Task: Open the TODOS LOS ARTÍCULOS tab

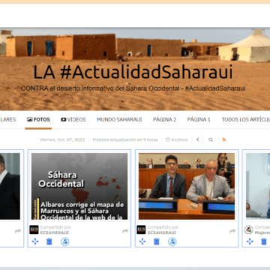Action: [246, 119]
